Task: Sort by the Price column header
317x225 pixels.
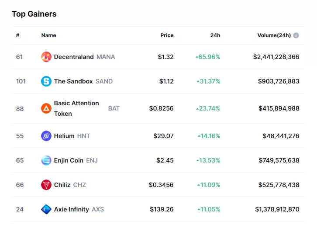Action: (x=167, y=35)
